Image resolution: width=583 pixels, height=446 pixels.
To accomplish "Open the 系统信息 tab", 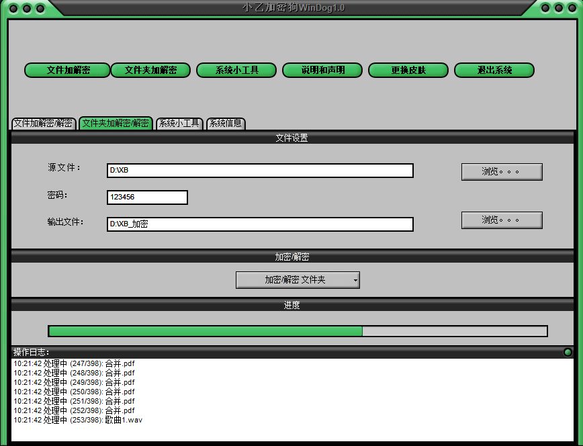I will (x=226, y=123).
